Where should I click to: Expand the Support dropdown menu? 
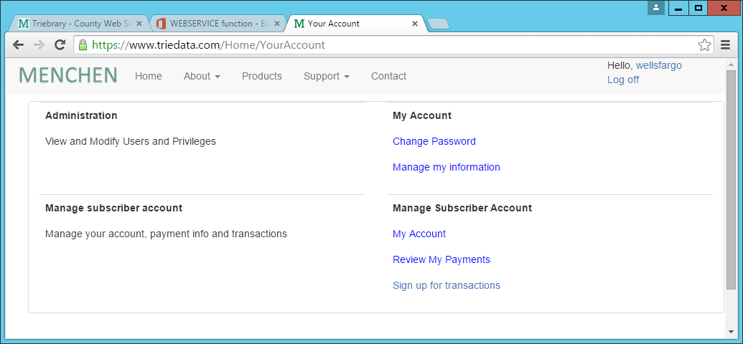[326, 76]
